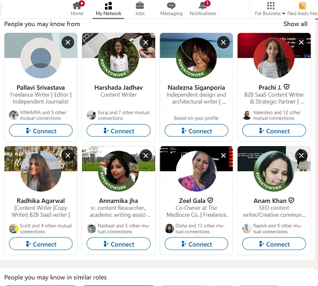This screenshot has width=318, height=286.
Task: Click Zeel Gala's verification badge icon
Action: coord(211,200)
